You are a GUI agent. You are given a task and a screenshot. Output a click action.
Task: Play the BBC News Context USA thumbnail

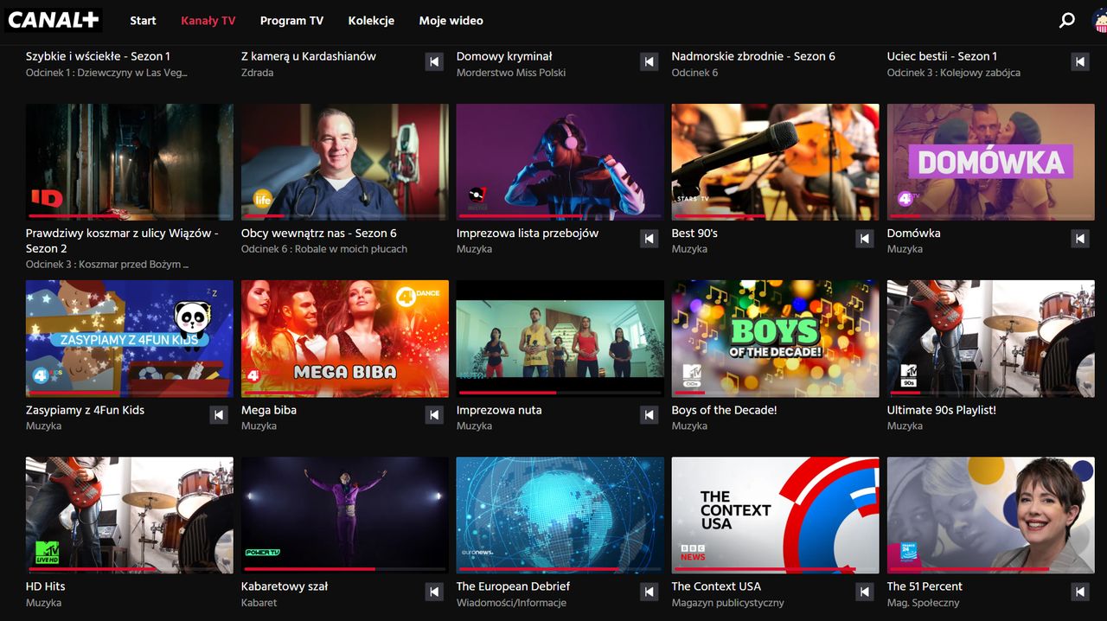click(776, 515)
